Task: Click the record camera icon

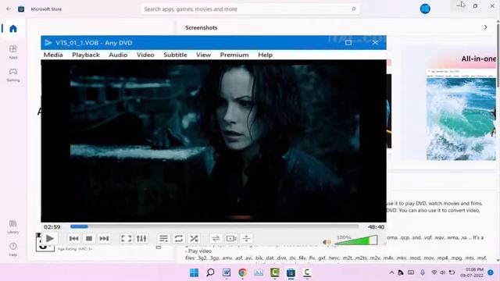Action: (x=231, y=238)
